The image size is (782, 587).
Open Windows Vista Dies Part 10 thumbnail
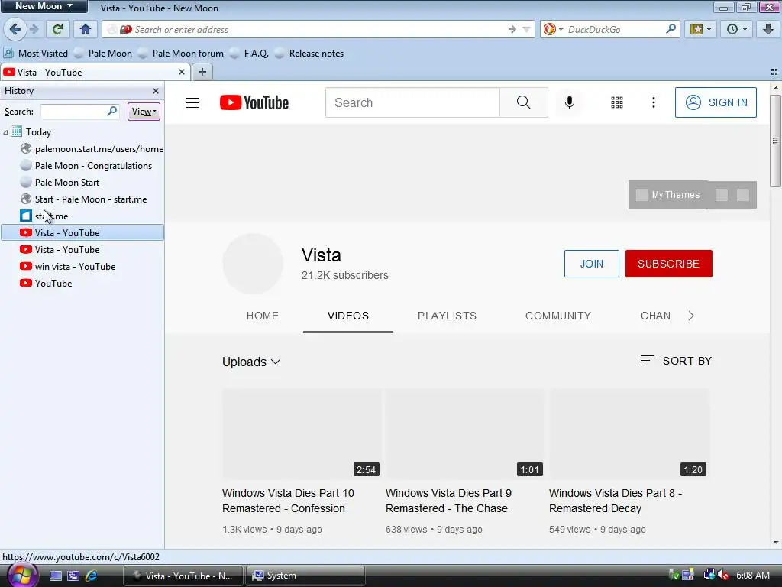pyautogui.click(x=302, y=434)
